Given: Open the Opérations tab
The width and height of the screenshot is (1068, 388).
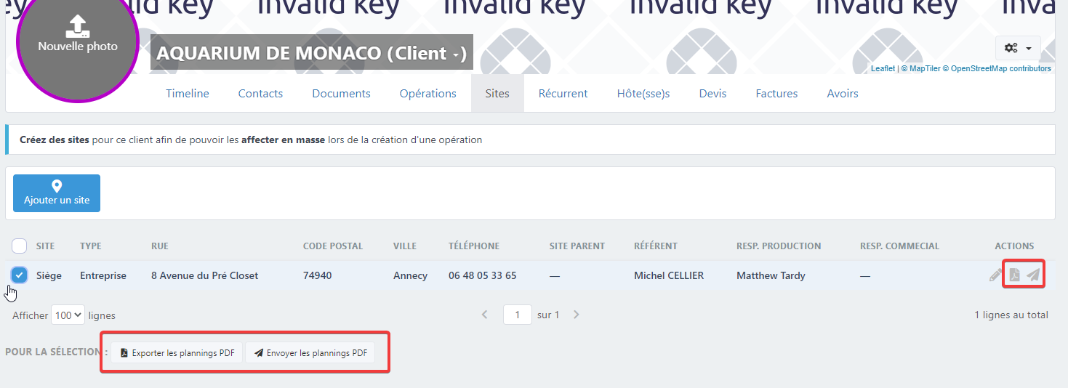Looking at the screenshot, I should point(428,94).
